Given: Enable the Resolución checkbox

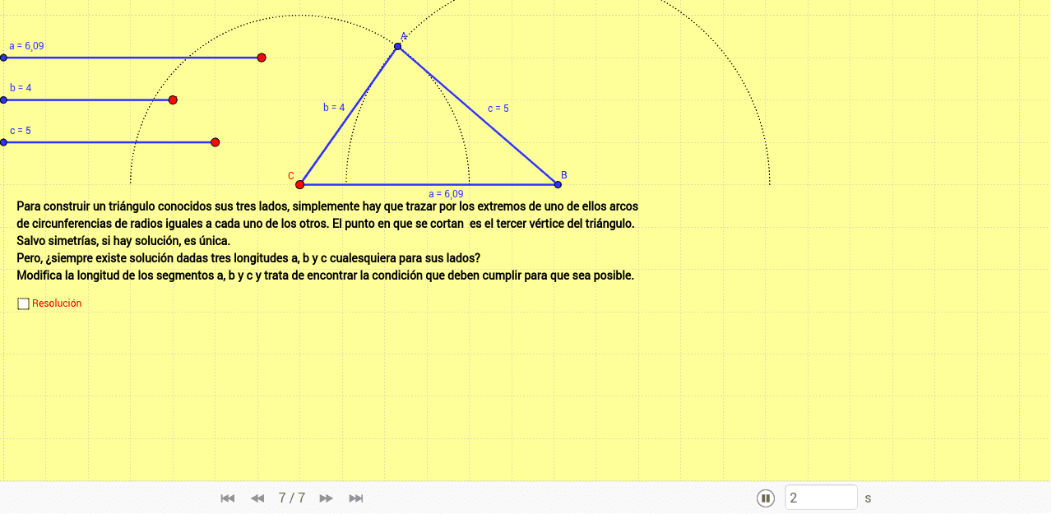Looking at the screenshot, I should (x=23, y=303).
